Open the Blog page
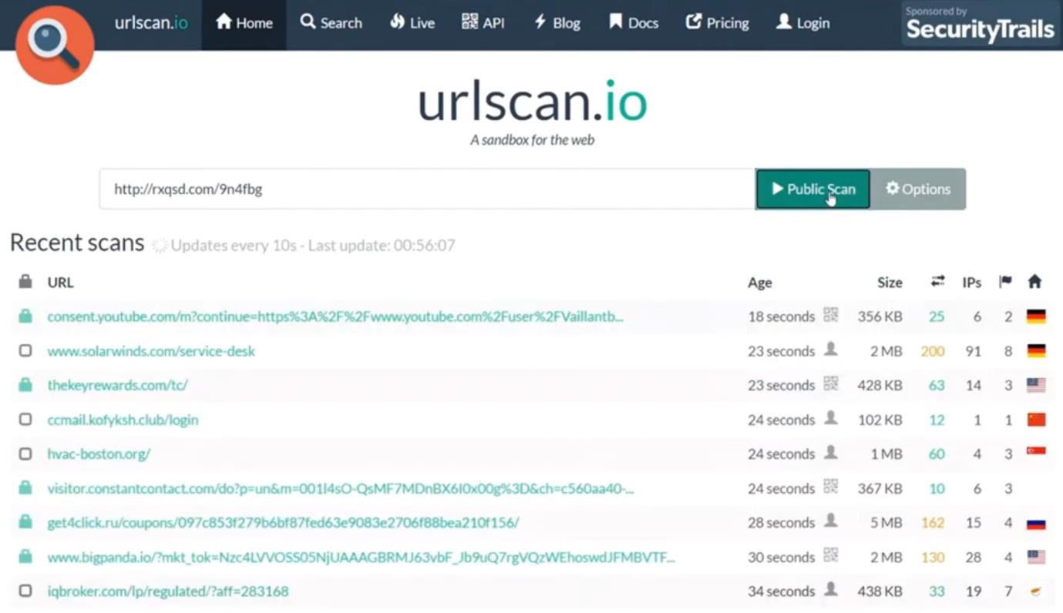The width and height of the screenshot is (1063, 613). 557,22
